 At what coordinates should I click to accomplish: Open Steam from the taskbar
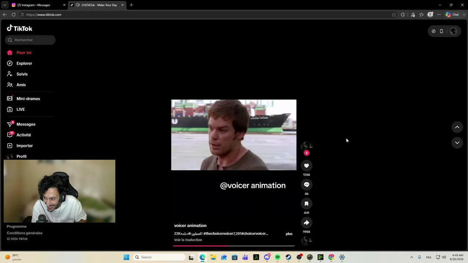[x=288, y=257]
